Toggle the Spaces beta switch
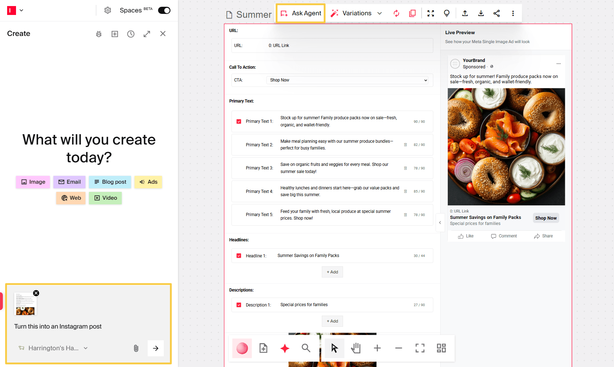 (164, 10)
